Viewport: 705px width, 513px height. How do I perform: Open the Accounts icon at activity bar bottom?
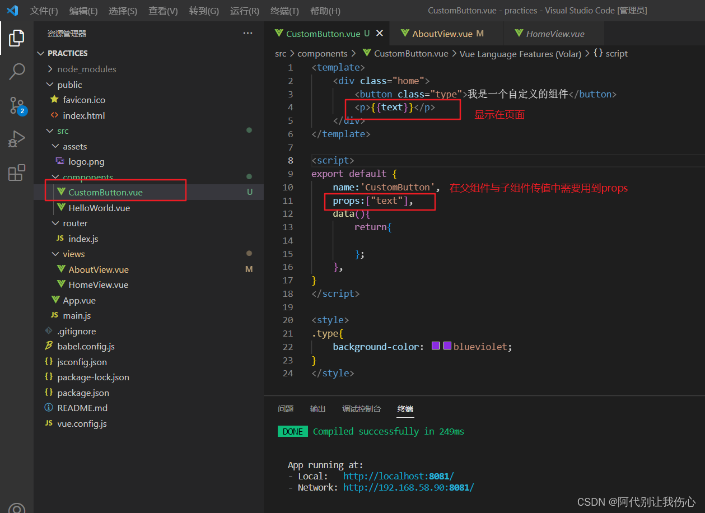pyautogui.click(x=17, y=509)
